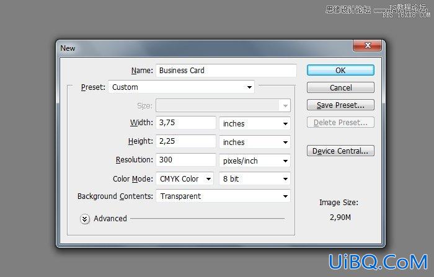Image resolution: width=434 pixels, height=277 pixels.
Task: Click the Image Size value 2,90M
Action: (x=340, y=218)
